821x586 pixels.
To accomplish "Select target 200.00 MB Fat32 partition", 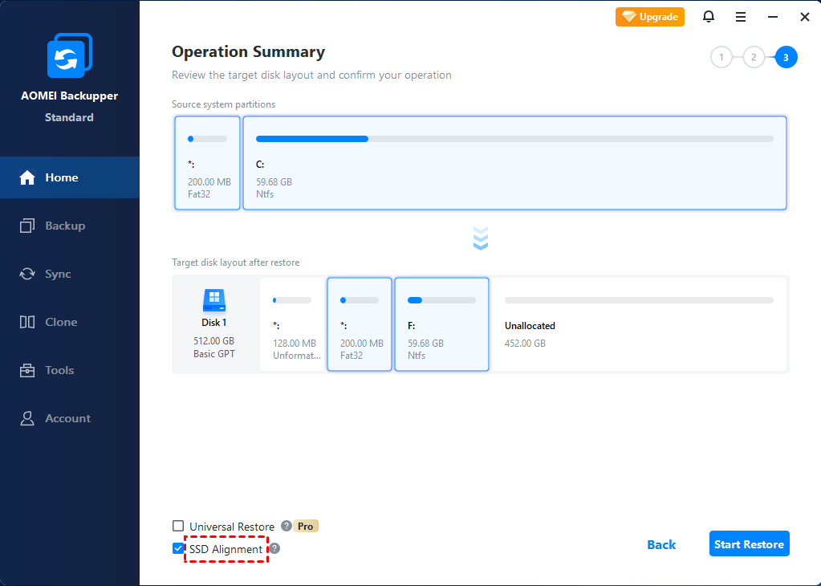I will click(360, 324).
